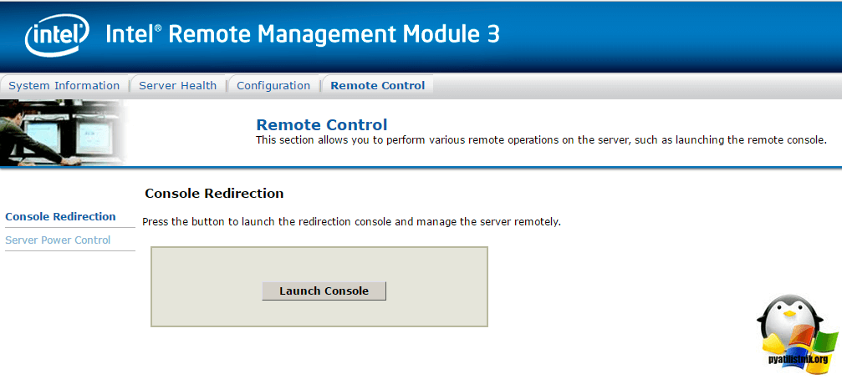Go to the Configuration tab

pyautogui.click(x=273, y=85)
